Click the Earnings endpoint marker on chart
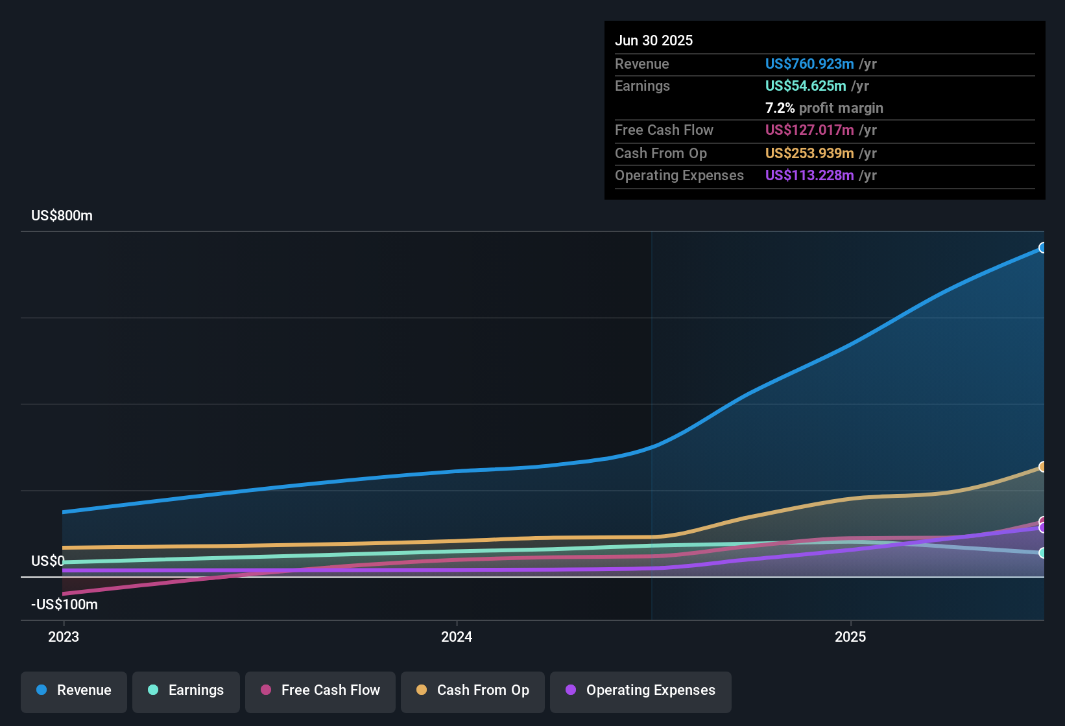Image resolution: width=1065 pixels, height=726 pixels. (x=1043, y=553)
